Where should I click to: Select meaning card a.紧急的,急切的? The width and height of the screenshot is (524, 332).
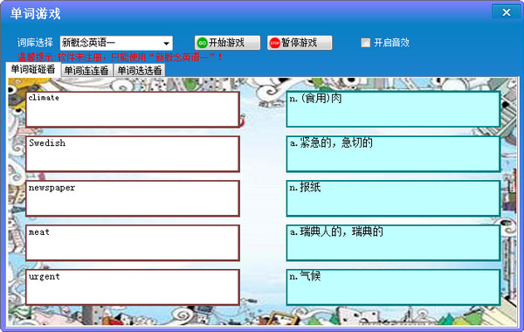(393, 154)
